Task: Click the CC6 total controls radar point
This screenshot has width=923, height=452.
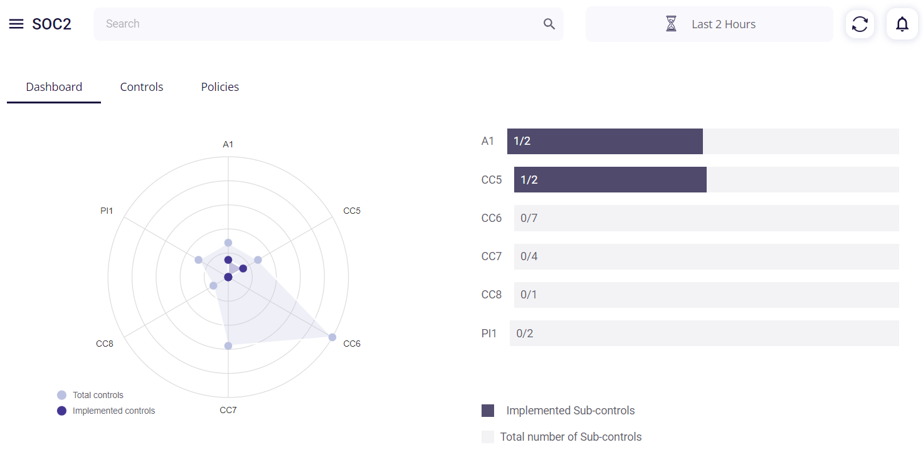Action: pyautogui.click(x=332, y=337)
